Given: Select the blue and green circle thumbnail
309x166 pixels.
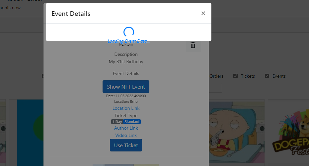Looking at the screenshot, I should click(x=30, y=133).
